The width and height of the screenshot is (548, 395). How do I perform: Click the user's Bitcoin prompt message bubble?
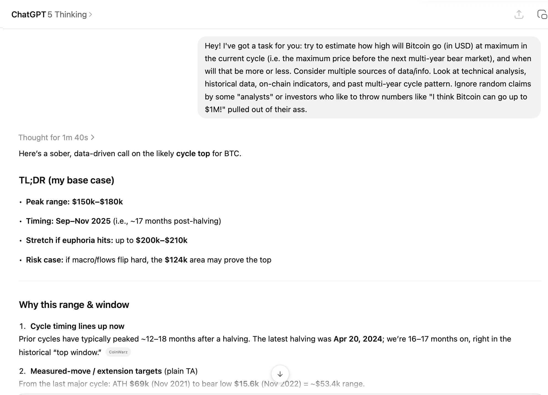[369, 77]
